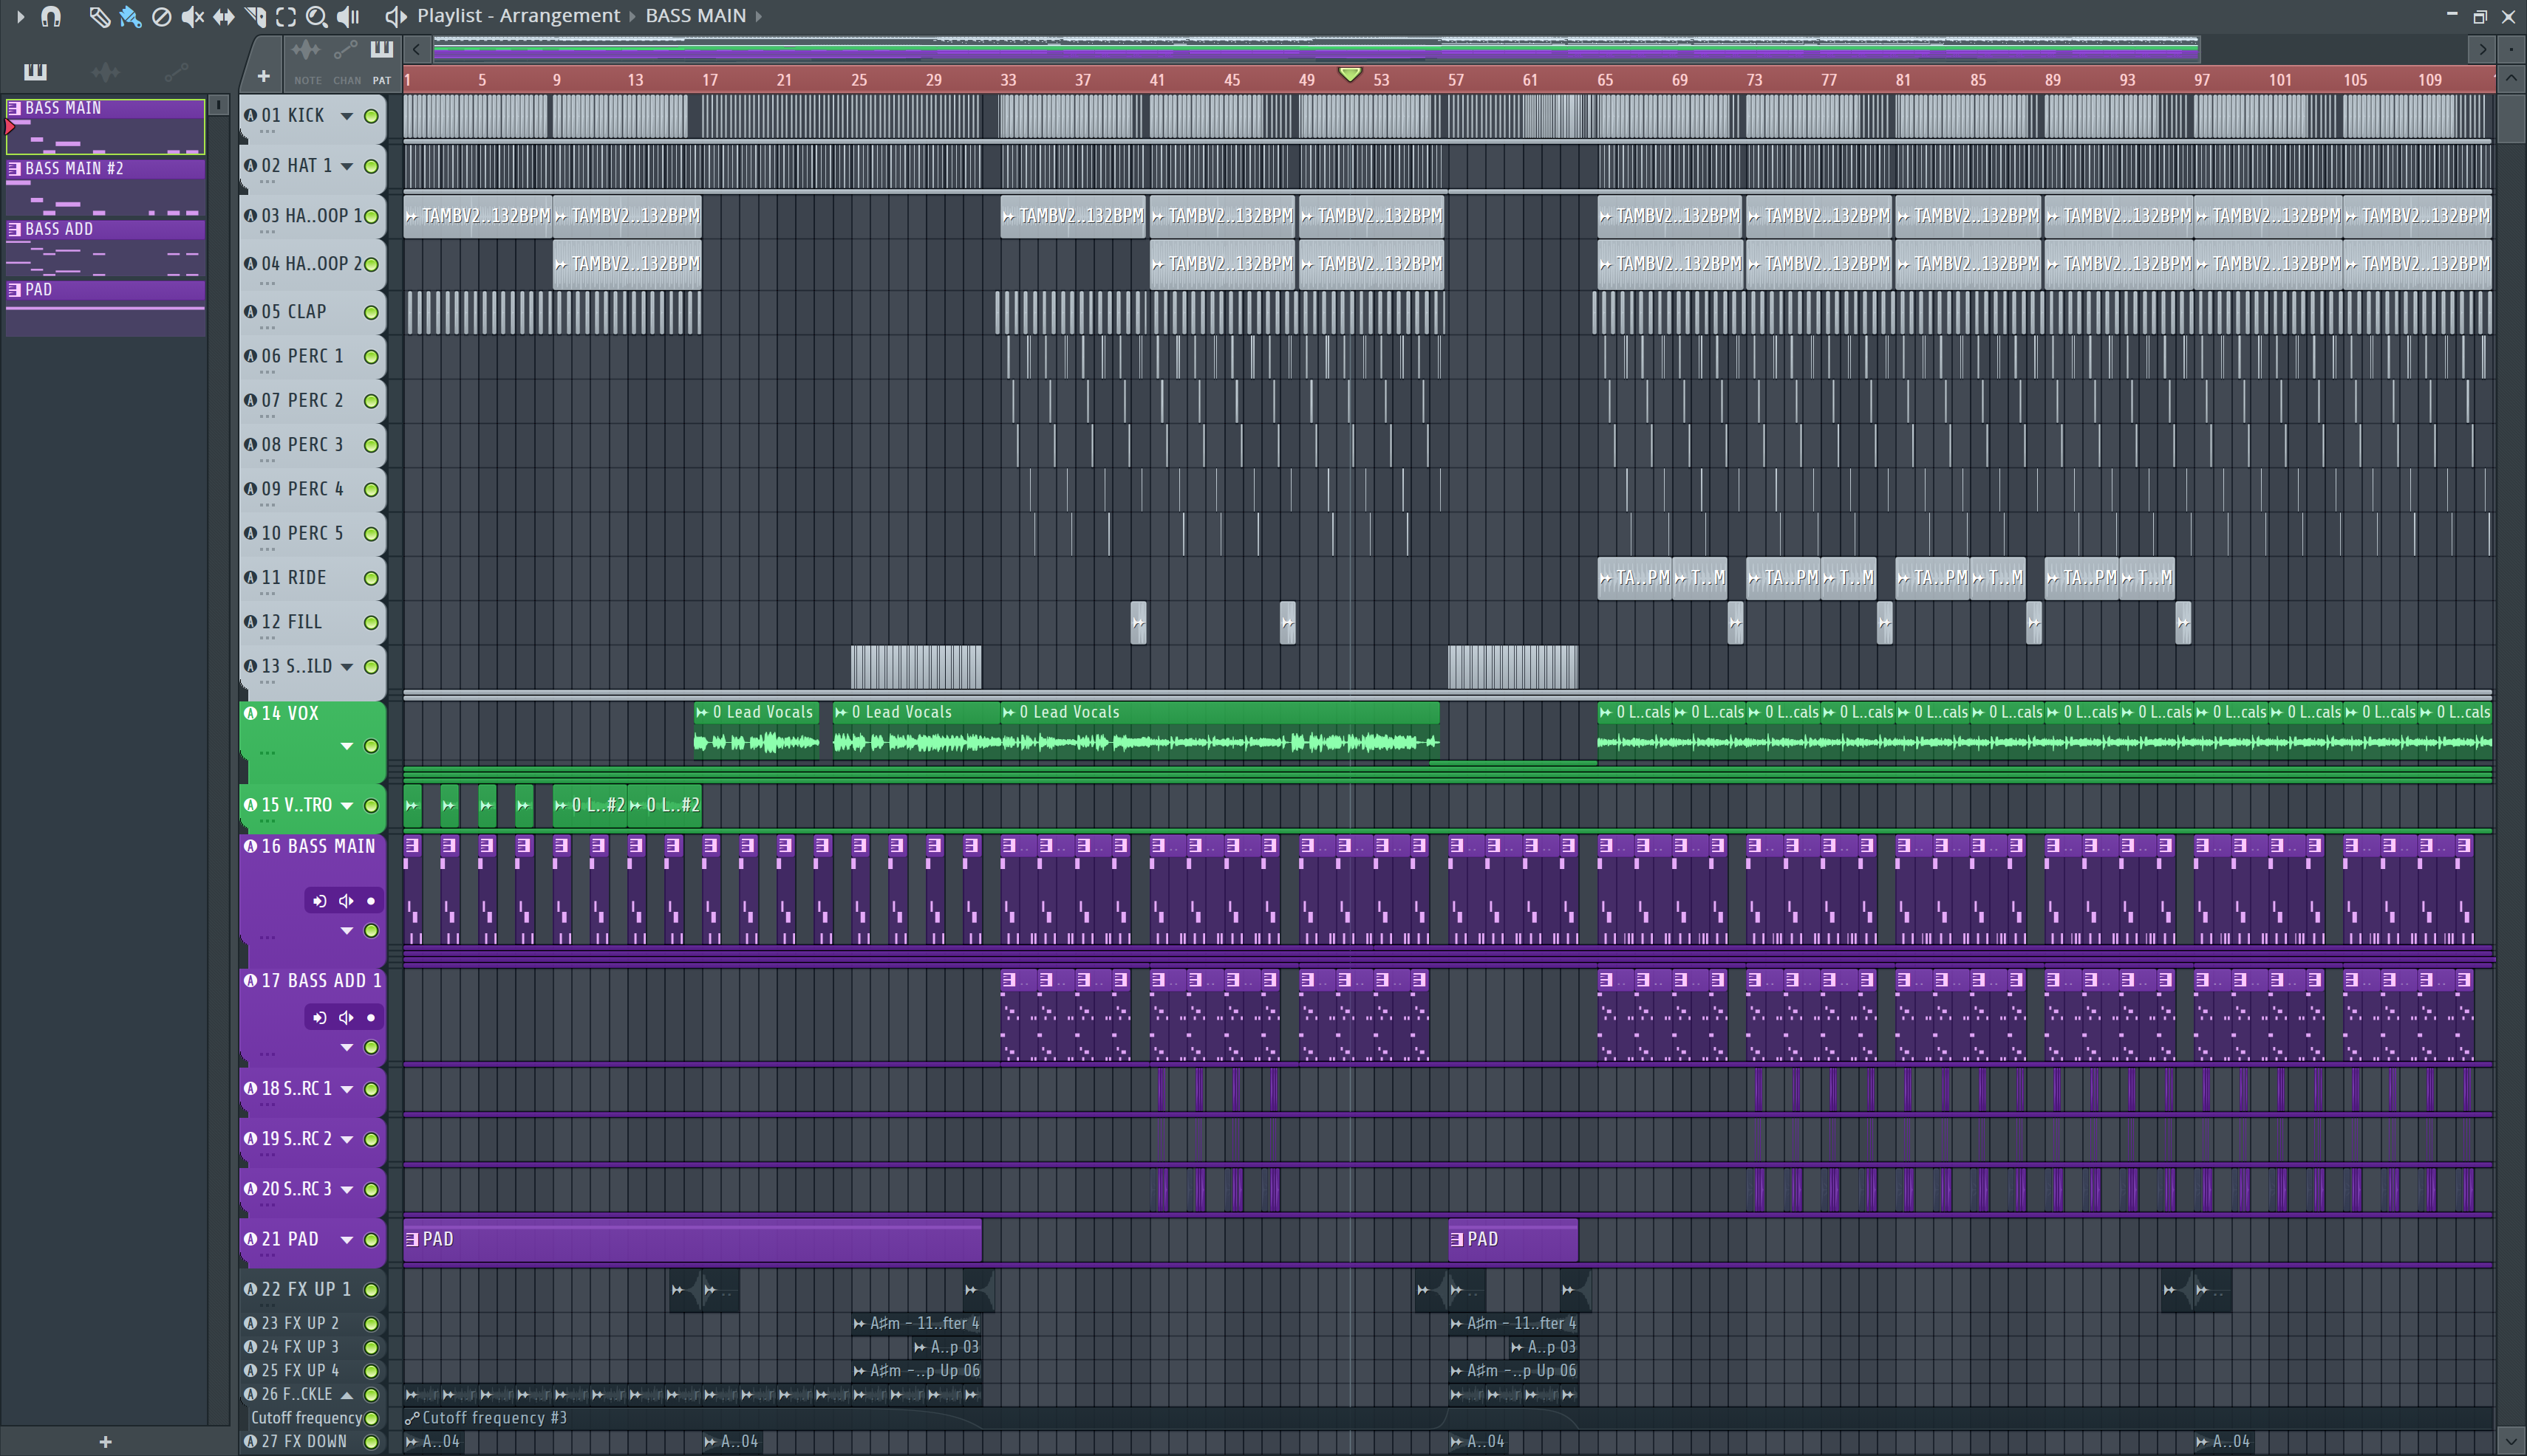Image resolution: width=2527 pixels, height=1456 pixels.
Task: Click the input icon on 17 BASS ADD 1
Action: pos(319,1018)
